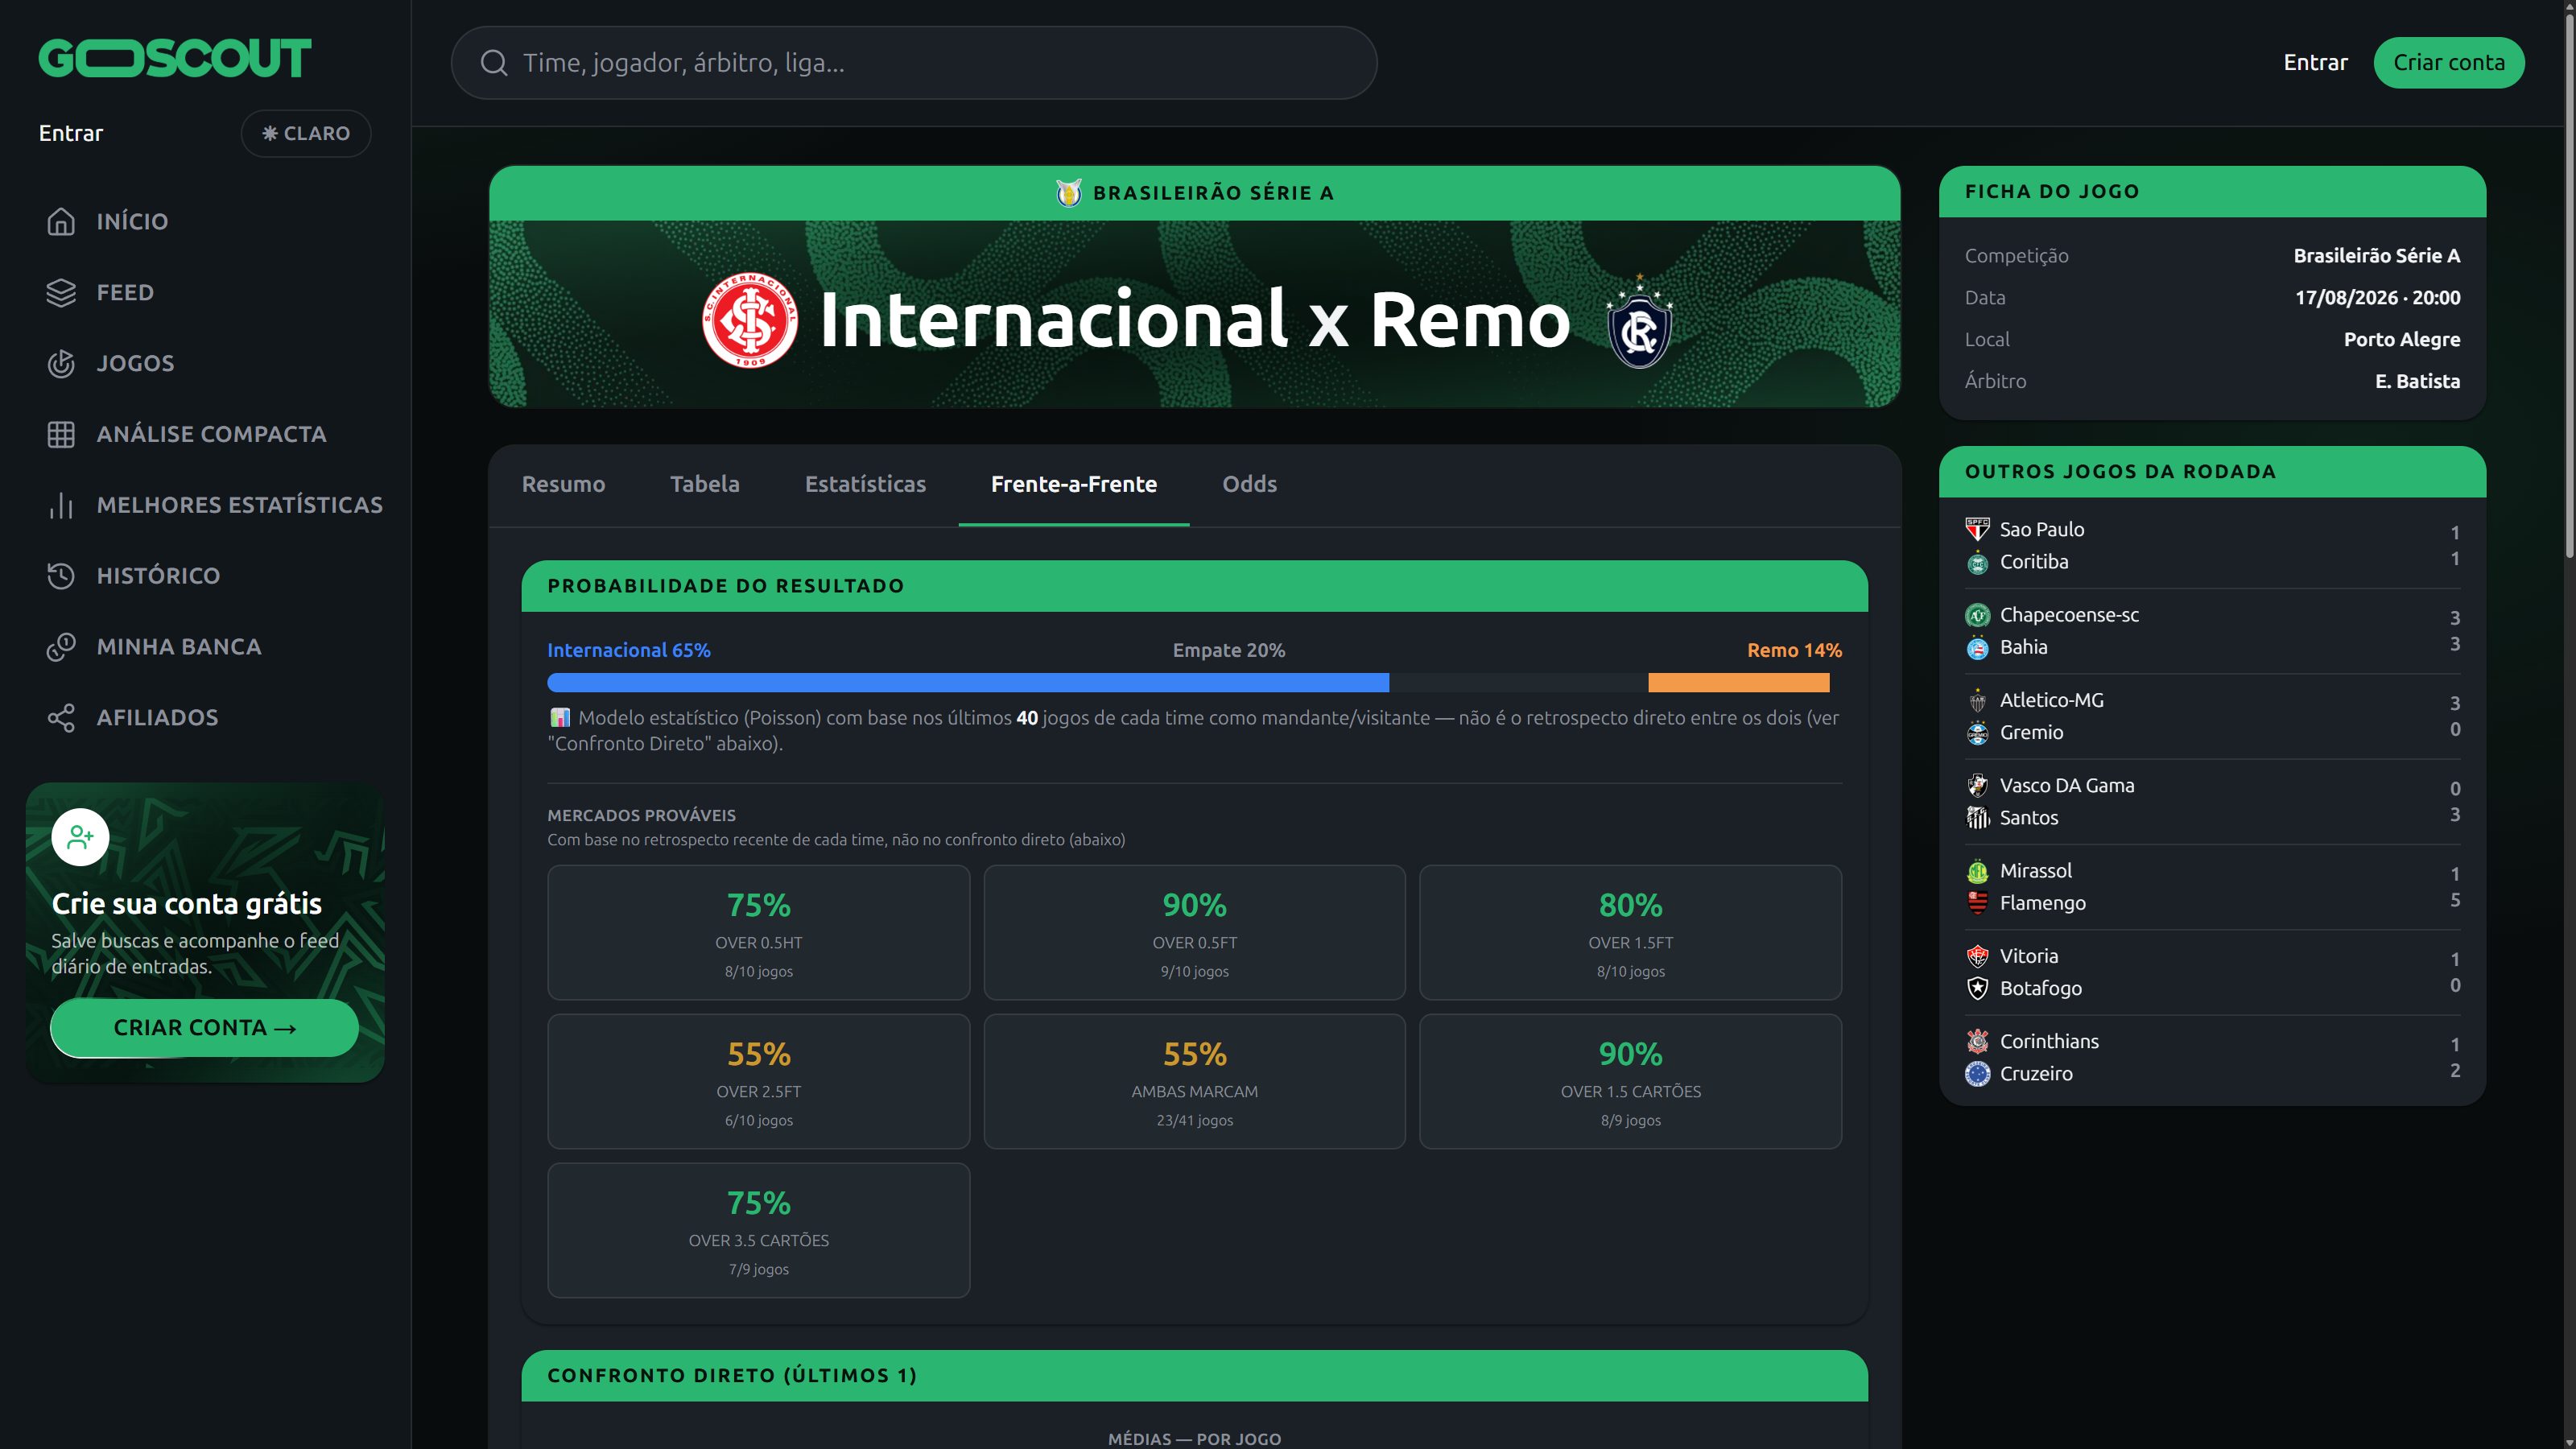This screenshot has height=1449, width=2576.
Task: Click the Bahia team crest
Action: coord(1977,647)
